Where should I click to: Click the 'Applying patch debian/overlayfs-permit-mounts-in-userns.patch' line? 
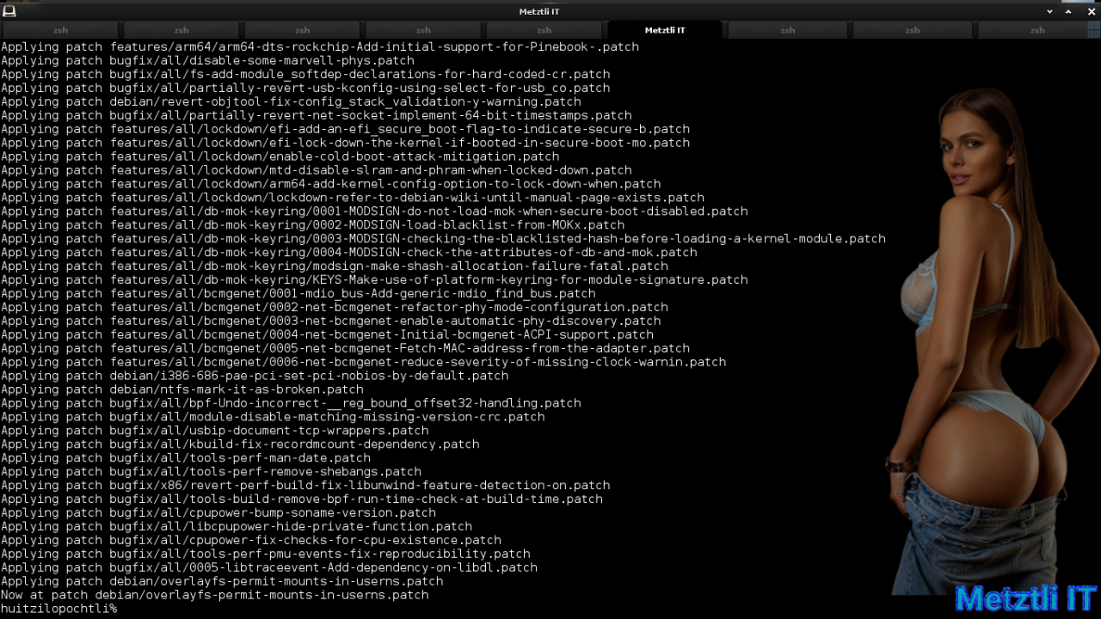pos(222,581)
